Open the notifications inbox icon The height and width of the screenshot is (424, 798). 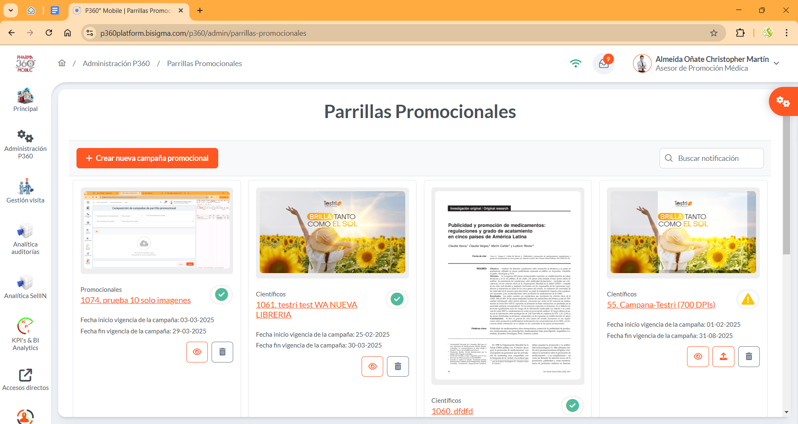click(603, 64)
